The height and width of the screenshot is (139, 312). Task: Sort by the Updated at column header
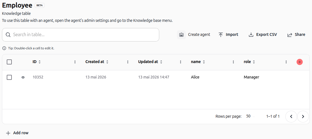pos(150,62)
